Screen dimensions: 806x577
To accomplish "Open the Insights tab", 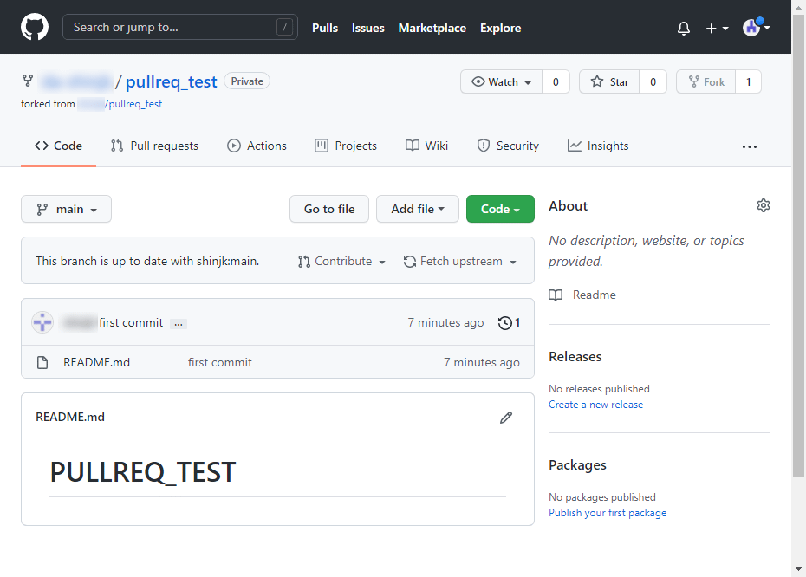I will click(x=598, y=146).
